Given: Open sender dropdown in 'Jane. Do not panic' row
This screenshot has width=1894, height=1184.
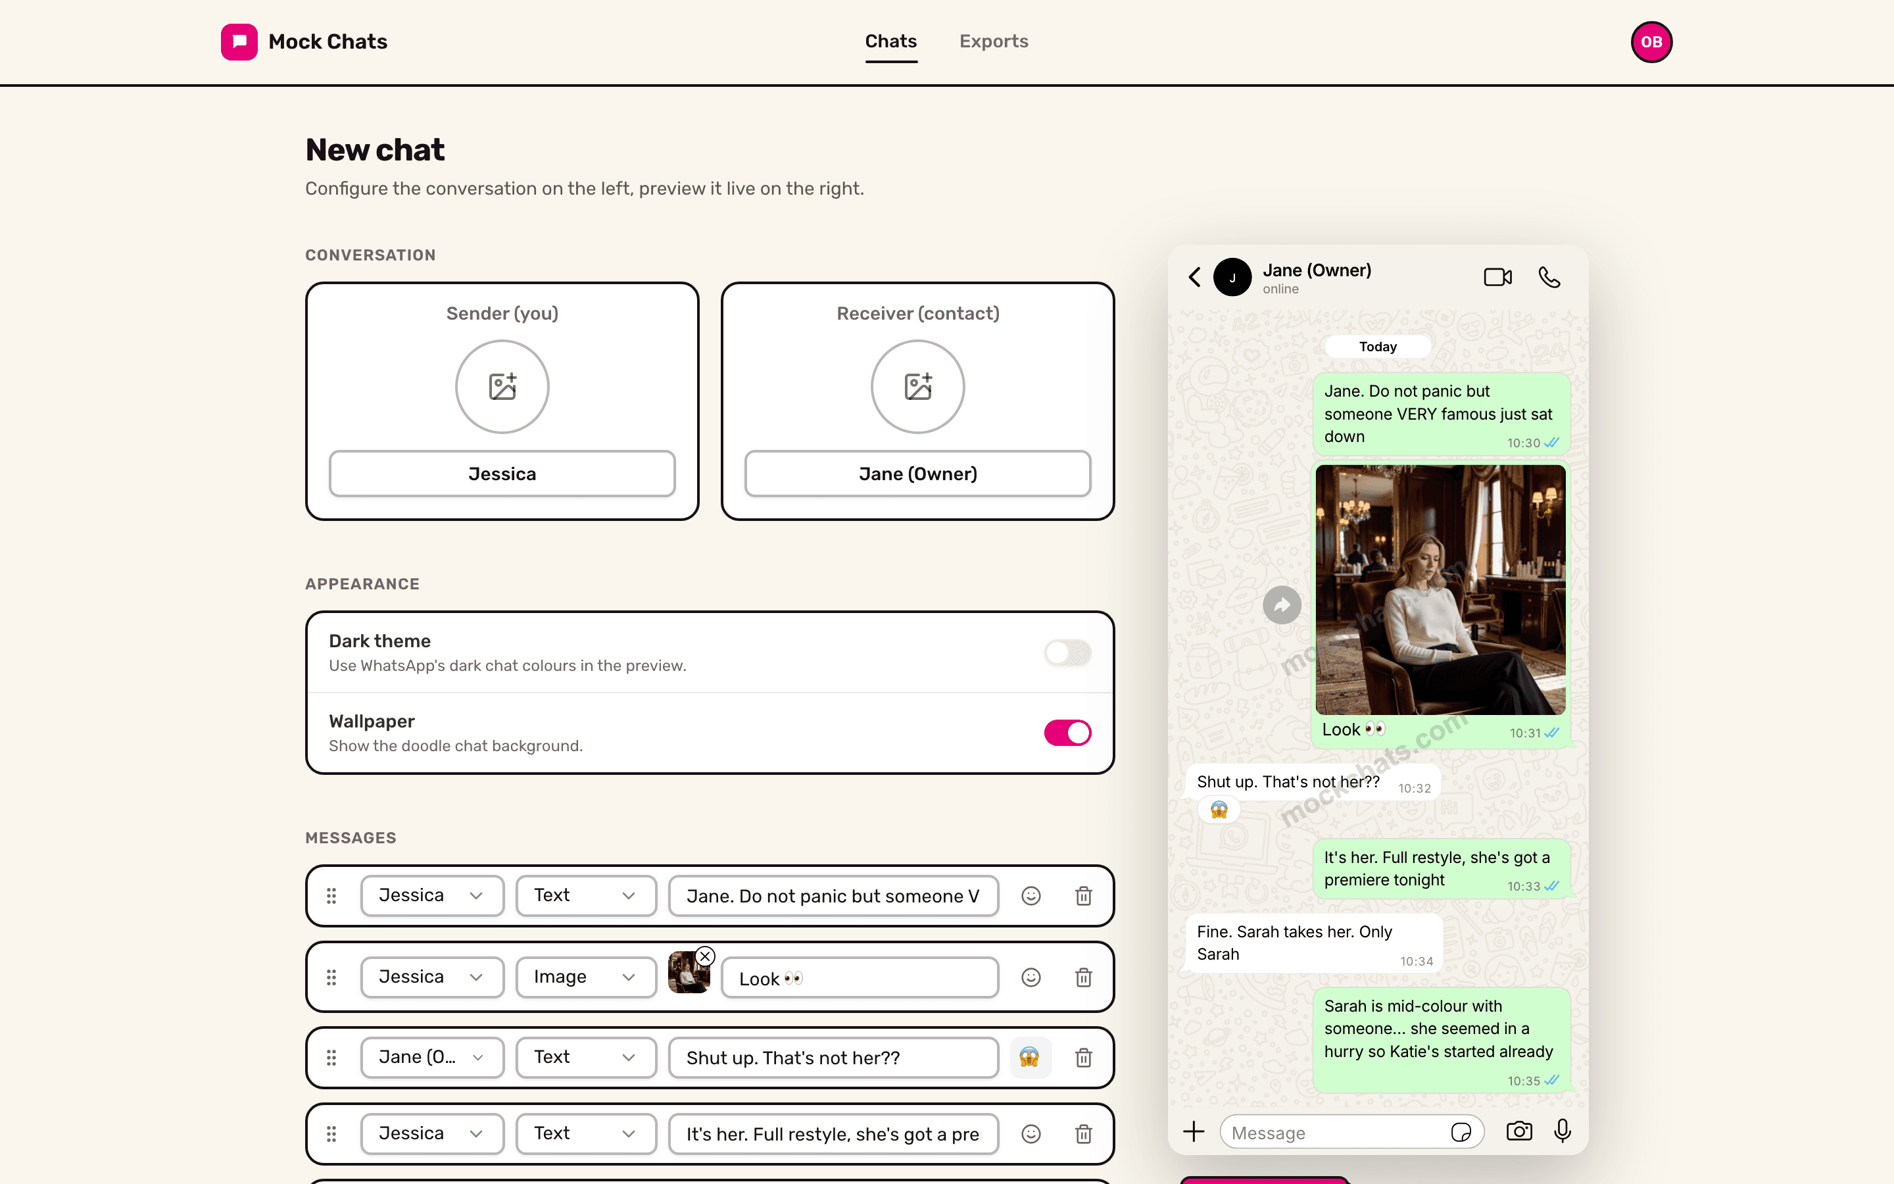Looking at the screenshot, I should click(x=432, y=896).
